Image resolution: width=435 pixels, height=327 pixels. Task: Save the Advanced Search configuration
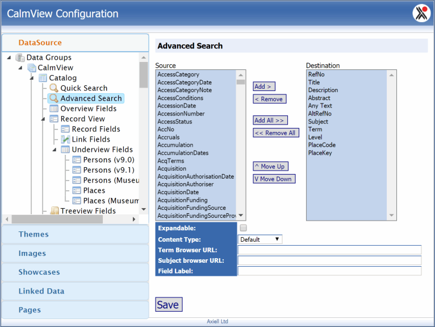[169, 304]
